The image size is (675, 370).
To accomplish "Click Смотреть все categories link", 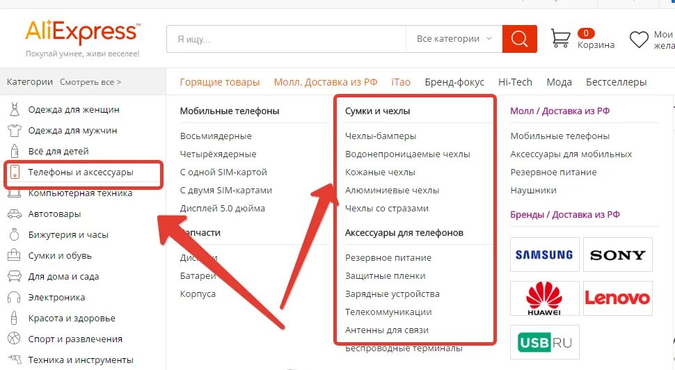I will 90,82.
